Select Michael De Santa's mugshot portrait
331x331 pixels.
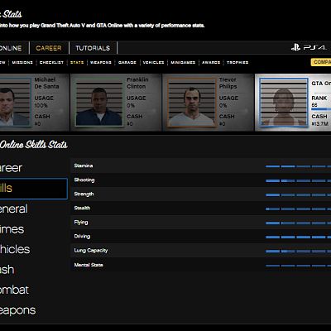(x=15, y=103)
